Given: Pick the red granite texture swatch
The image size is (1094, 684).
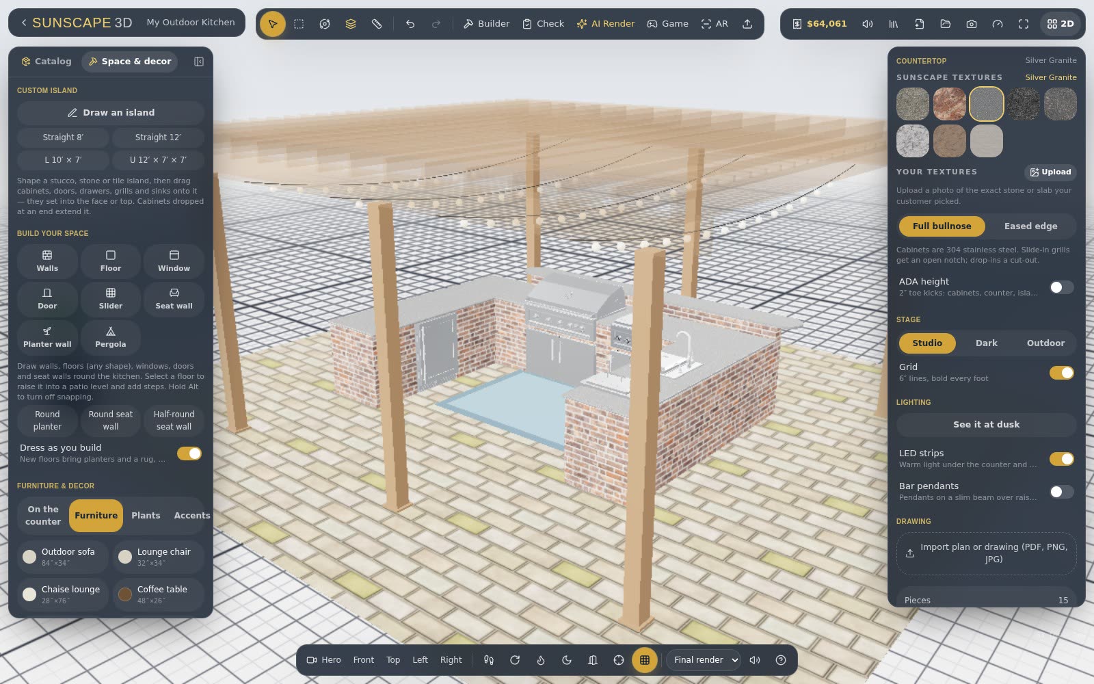Looking at the screenshot, I should pos(950,104).
